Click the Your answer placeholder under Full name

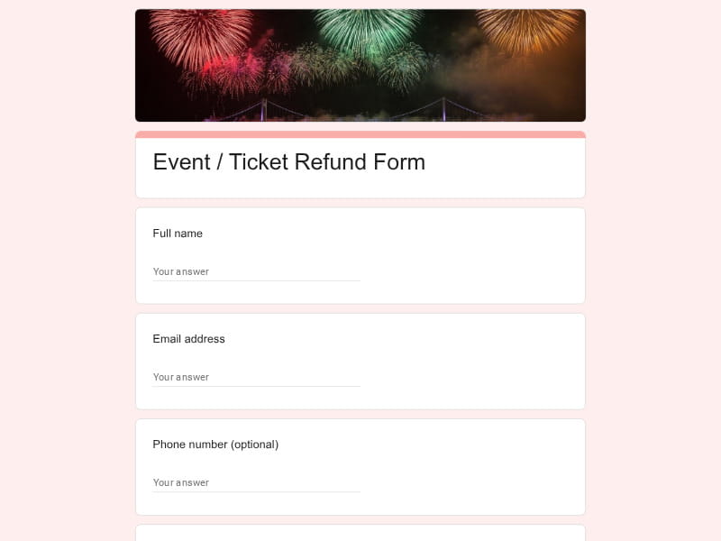(x=180, y=270)
